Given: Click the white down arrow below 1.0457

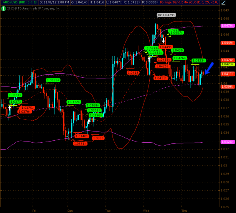Looking at the screenshot, I should (163, 40).
